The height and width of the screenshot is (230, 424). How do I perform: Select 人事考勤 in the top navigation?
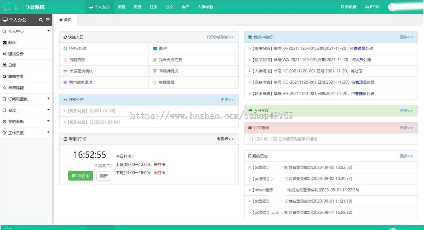point(205,7)
